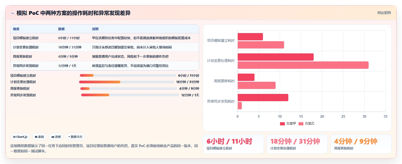Image resolution: width=402 pixels, height=164 pixels.
Task: Select table cell 项目模板建立耗时
Action: 26,38
